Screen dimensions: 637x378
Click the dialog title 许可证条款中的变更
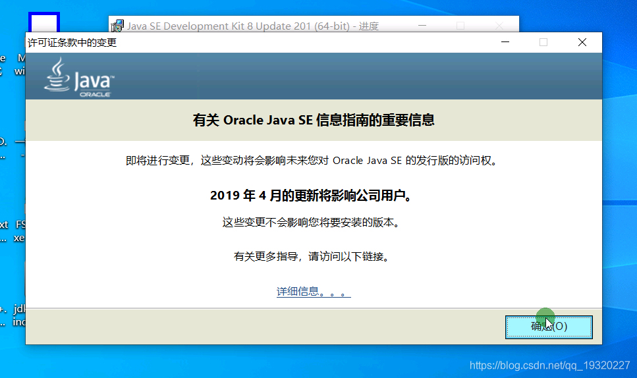(x=72, y=43)
